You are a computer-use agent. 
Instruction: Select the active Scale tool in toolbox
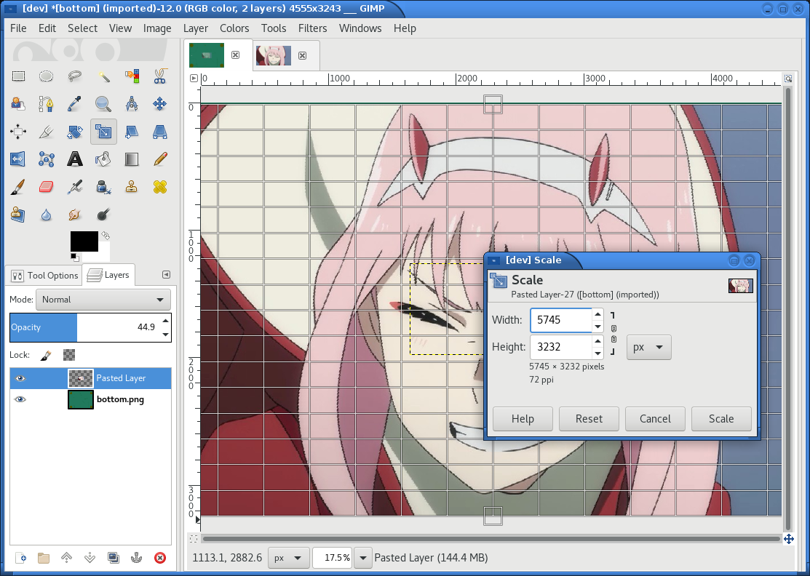(103, 132)
